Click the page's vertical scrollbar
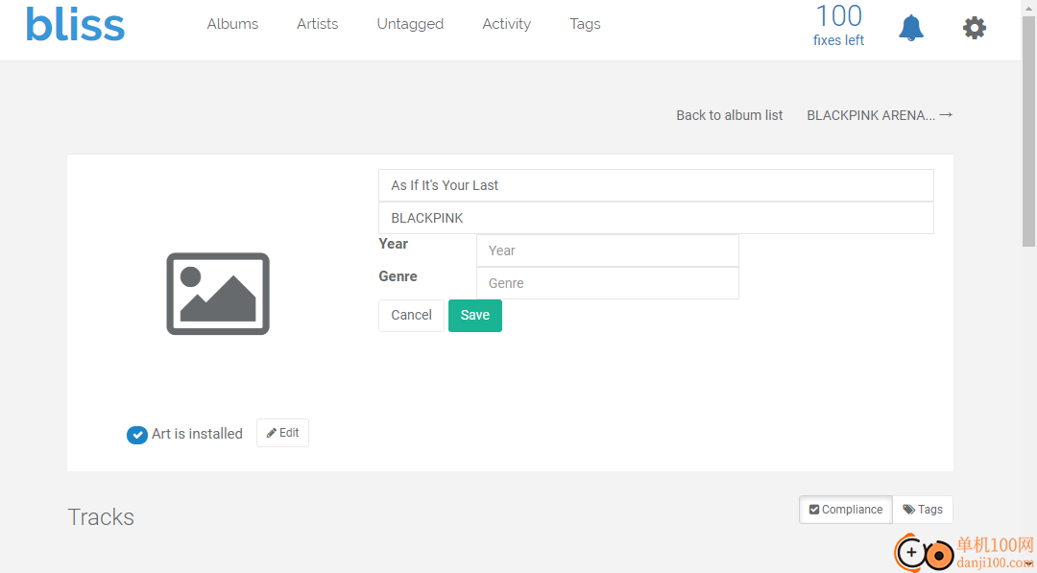Screen dimensions: 1037x573 point(1028,132)
